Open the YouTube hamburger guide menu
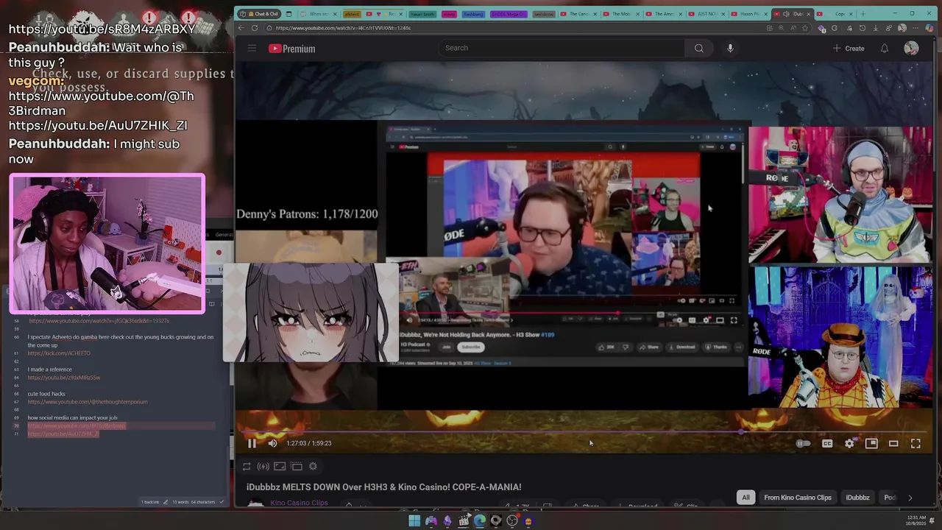The width and height of the screenshot is (942, 530). point(252,49)
